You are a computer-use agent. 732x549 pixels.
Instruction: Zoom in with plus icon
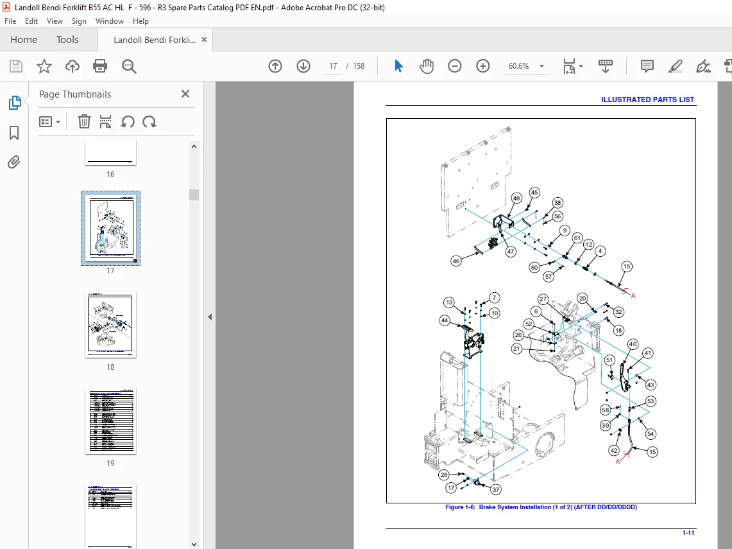(x=482, y=66)
